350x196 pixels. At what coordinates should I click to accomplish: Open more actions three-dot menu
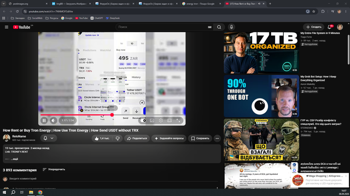(x=217, y=138)
